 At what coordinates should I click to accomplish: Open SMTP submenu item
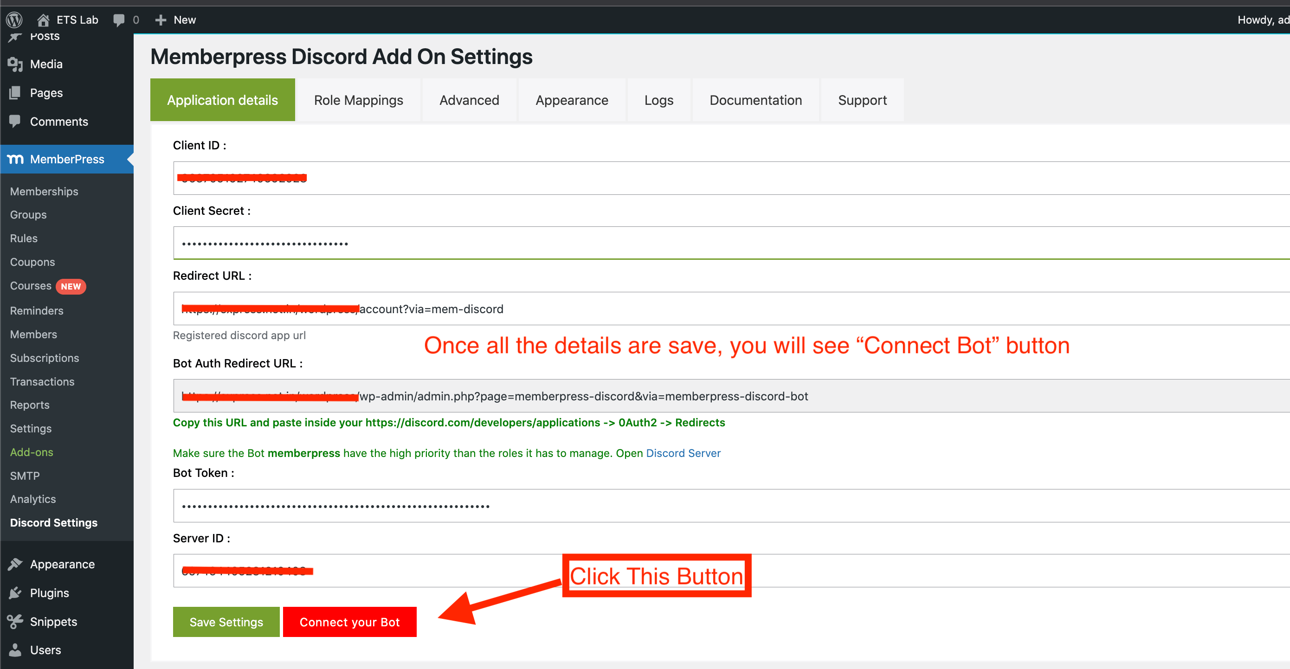[25, 476]
